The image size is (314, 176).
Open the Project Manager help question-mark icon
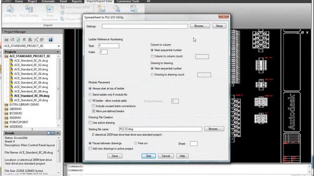point(51,40)
